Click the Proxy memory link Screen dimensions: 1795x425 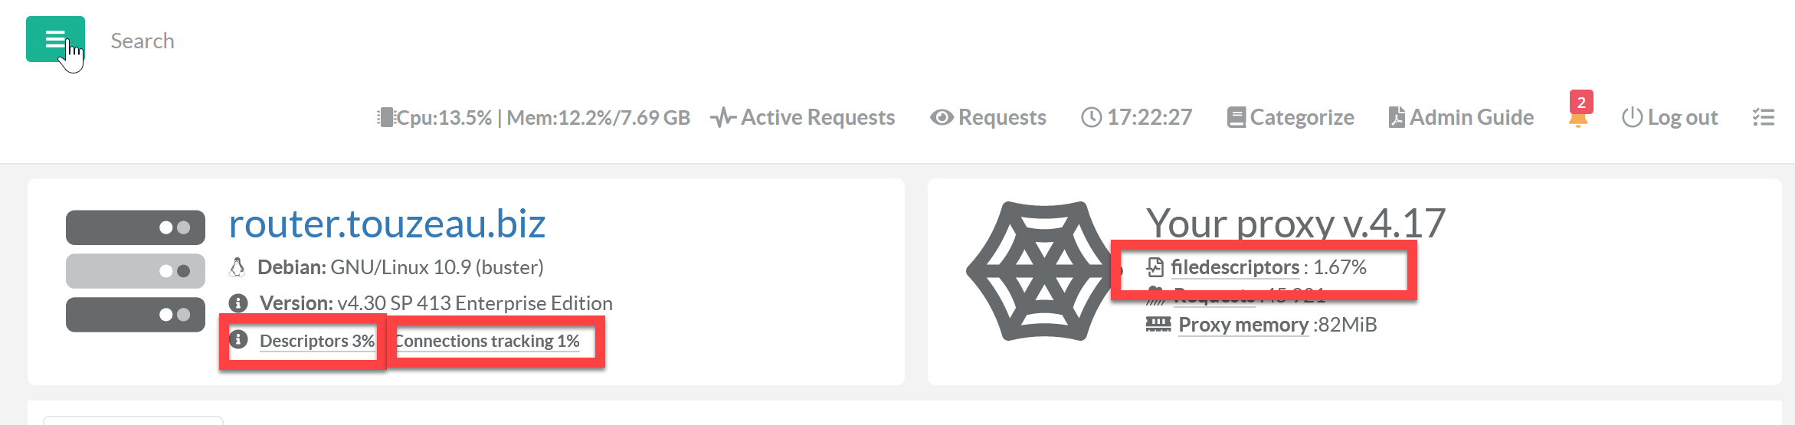[x=1243, y=325]
